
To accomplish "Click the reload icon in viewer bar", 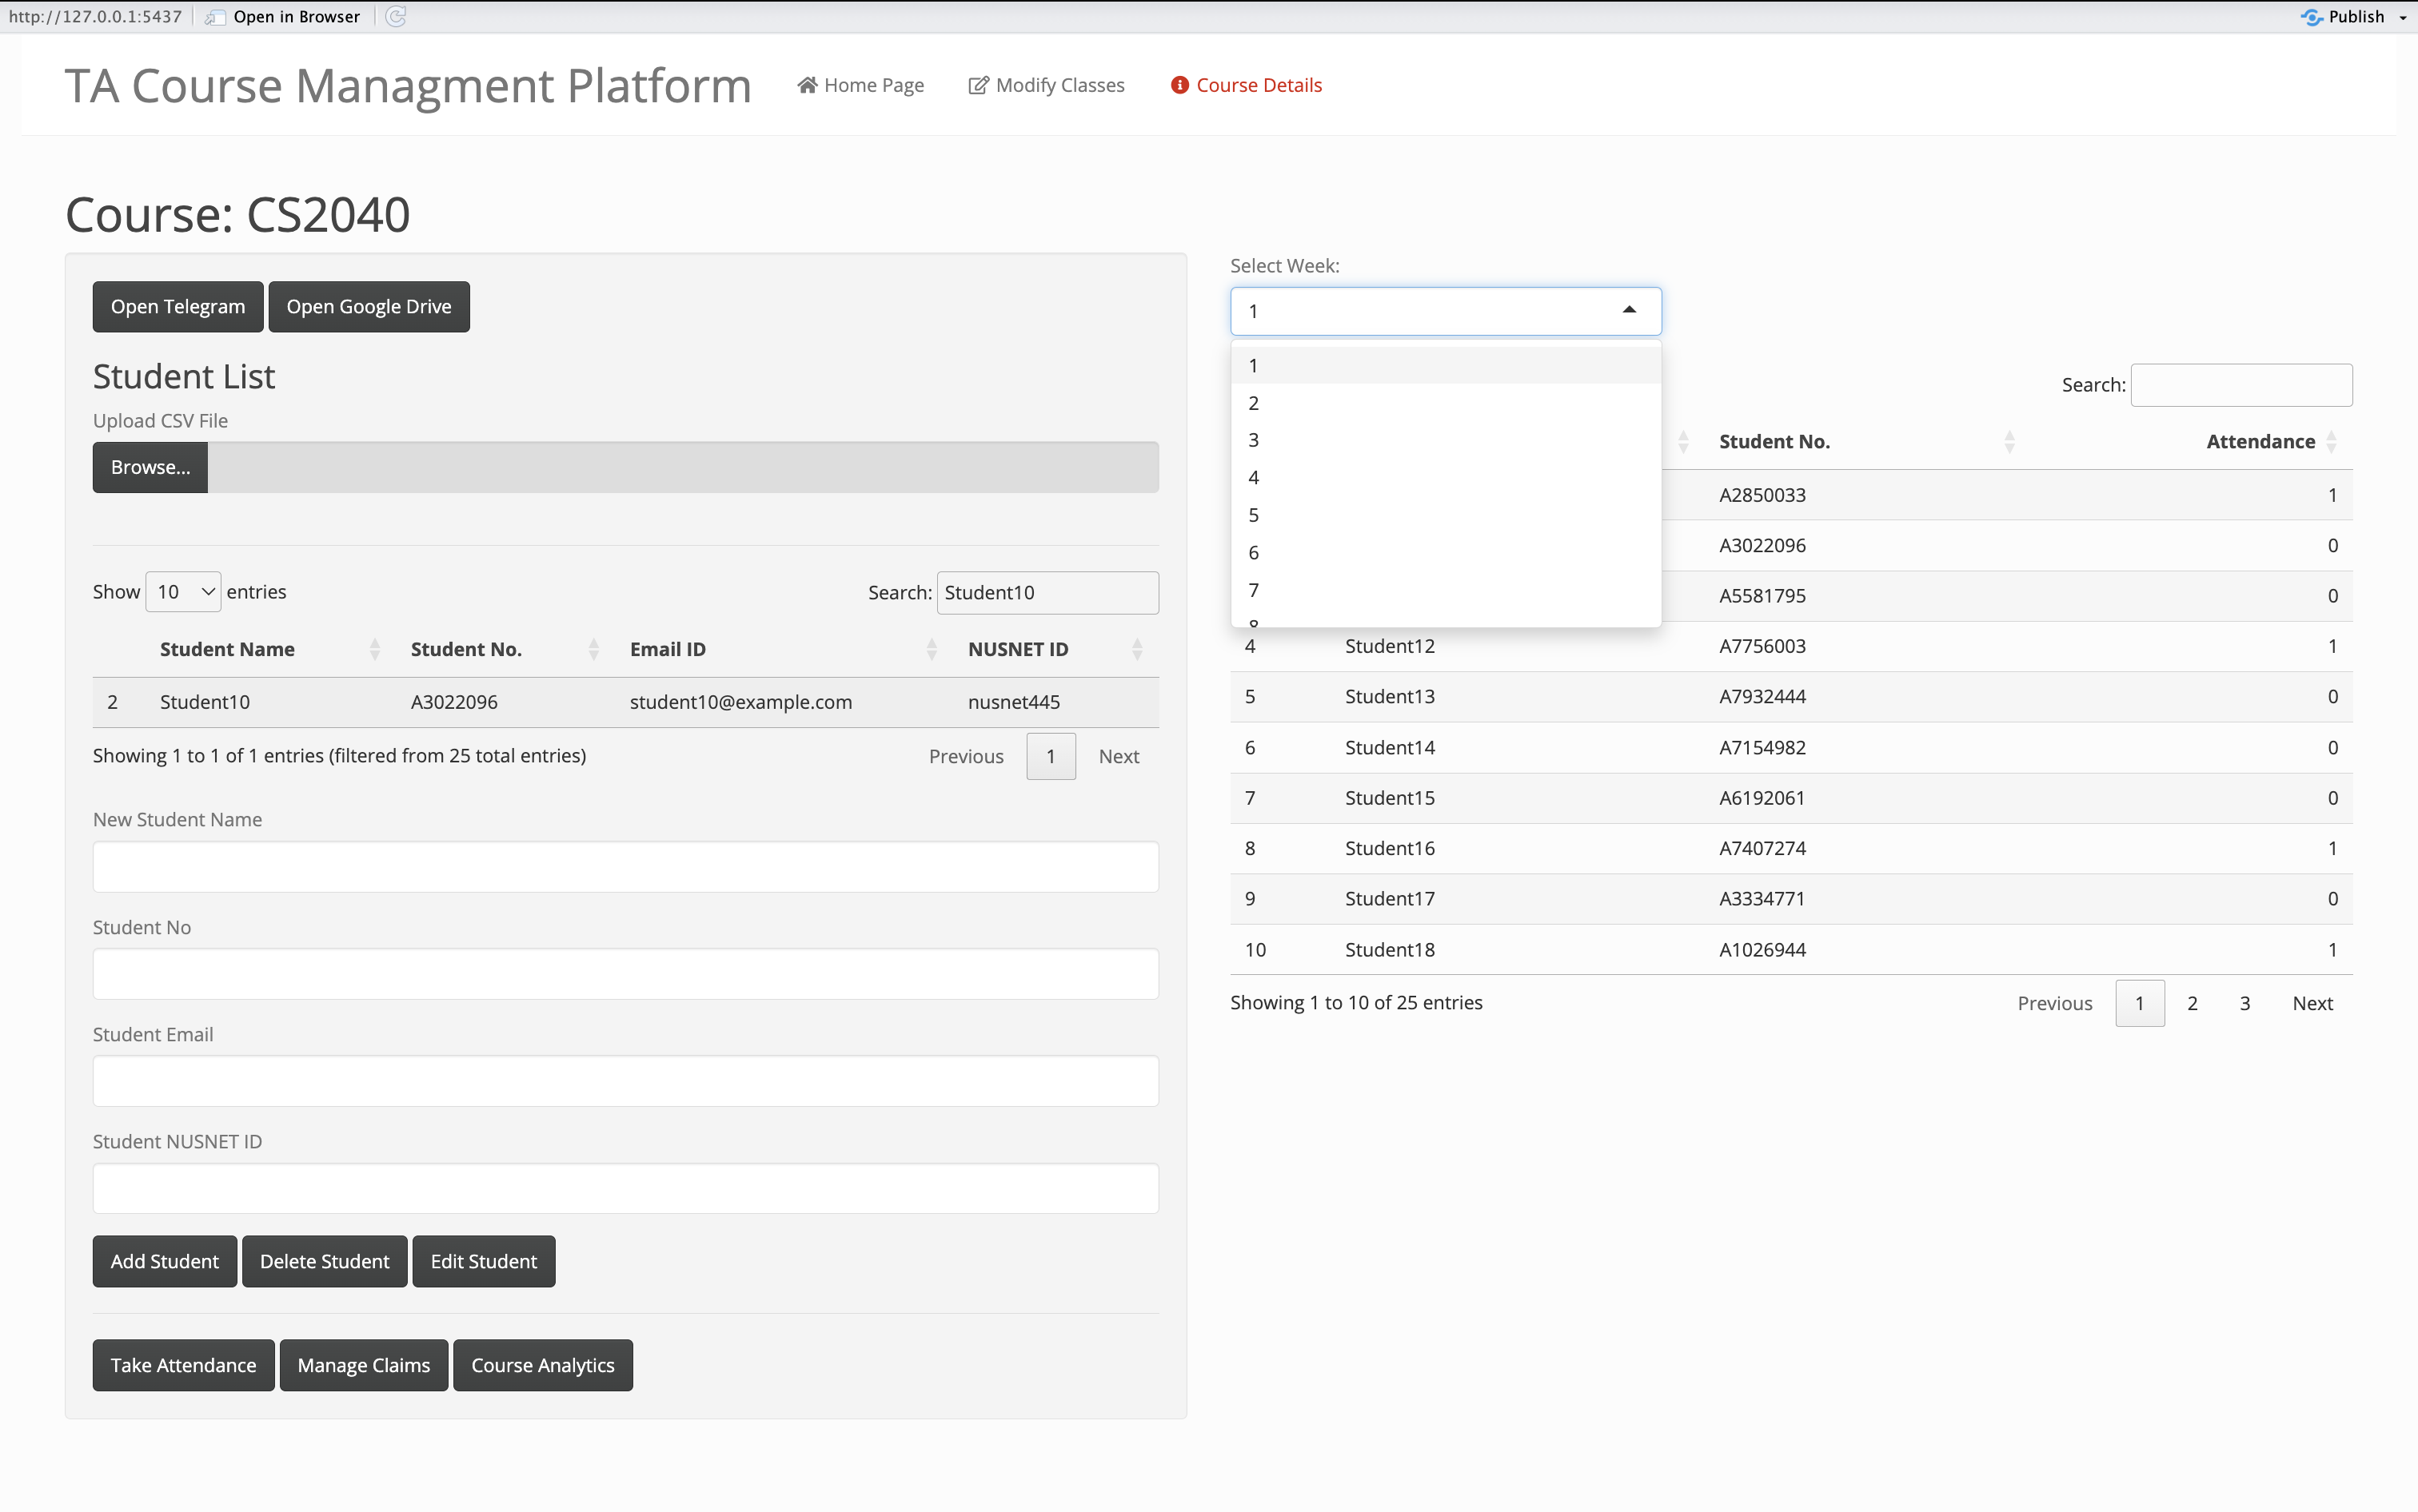I will click(x=395, y=17).
